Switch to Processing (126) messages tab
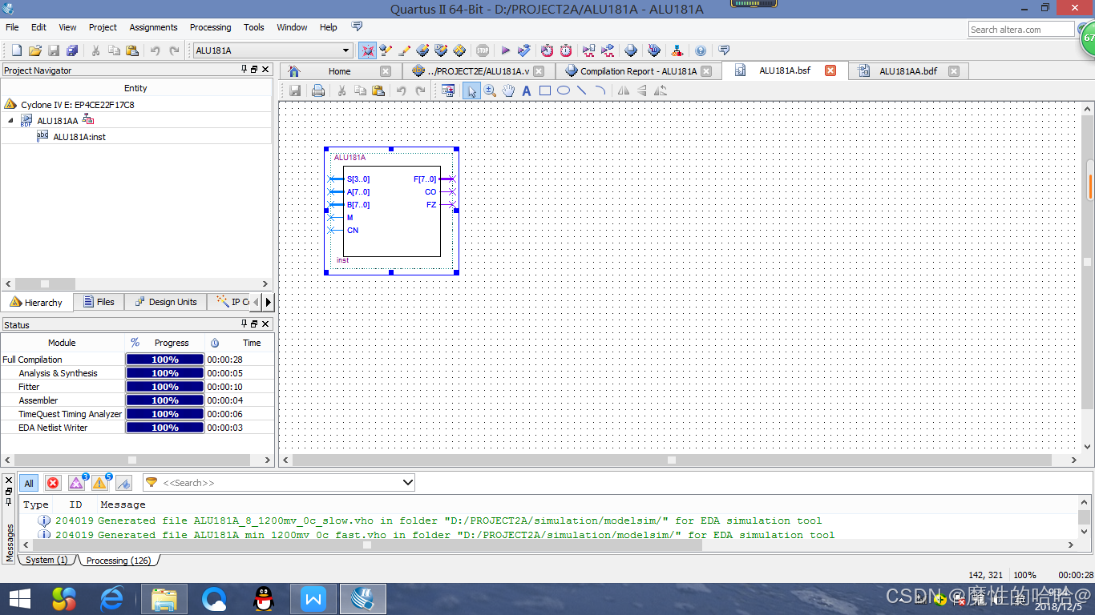The image size is (1095, 615). coord(119,560)
